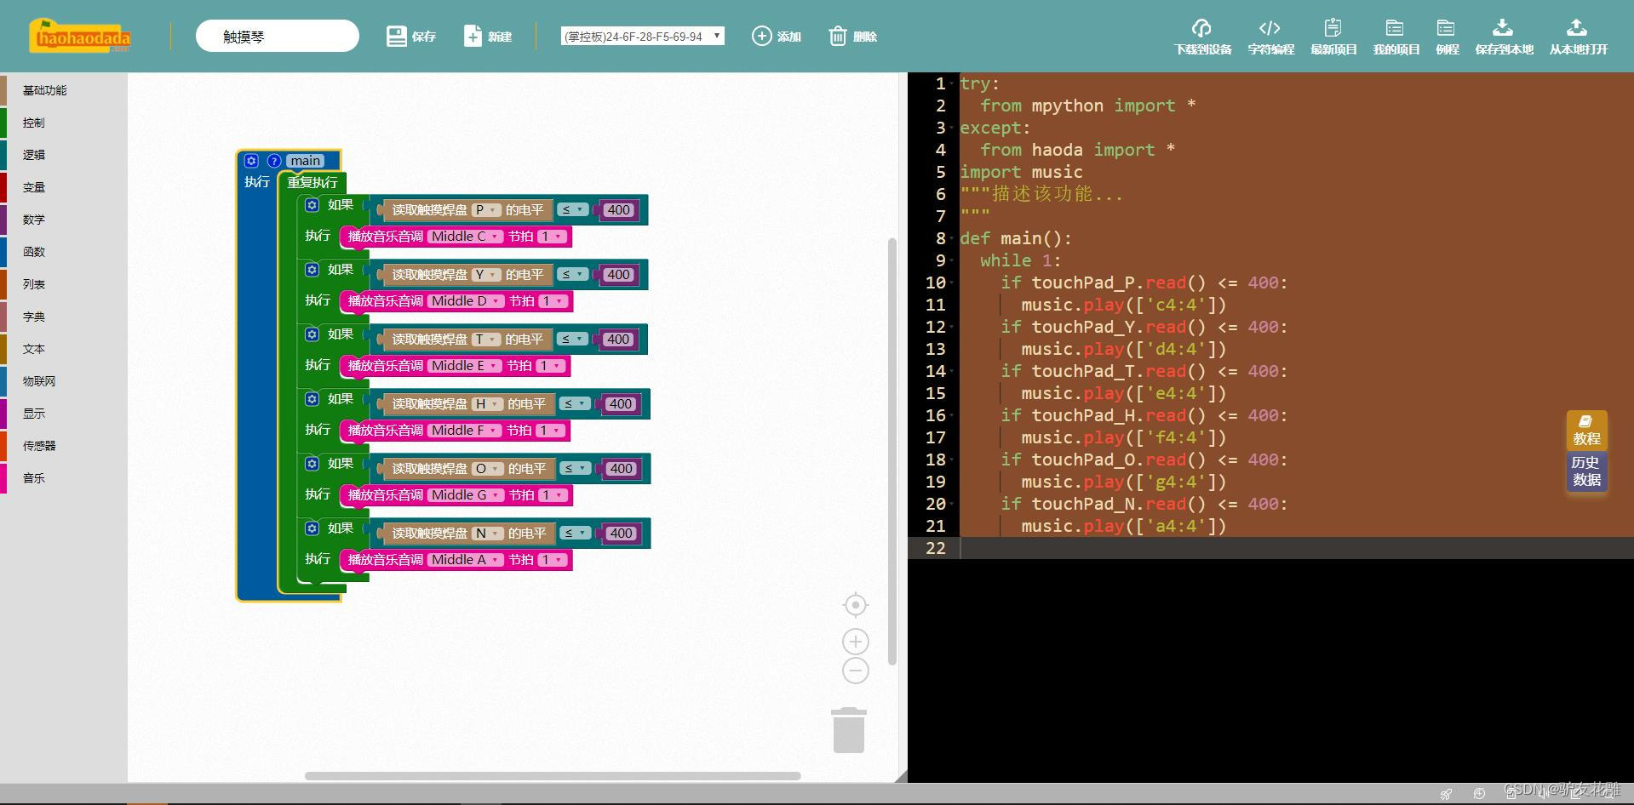Click the 删除 trash icon in toolbar
Viewport: 1634px width, 805px height.
838,36
